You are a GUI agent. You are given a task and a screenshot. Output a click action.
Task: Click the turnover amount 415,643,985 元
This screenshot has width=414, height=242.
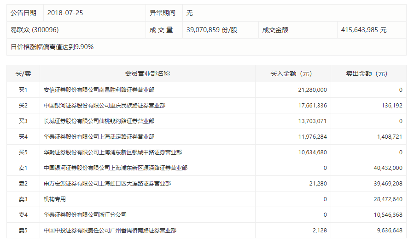364,30
